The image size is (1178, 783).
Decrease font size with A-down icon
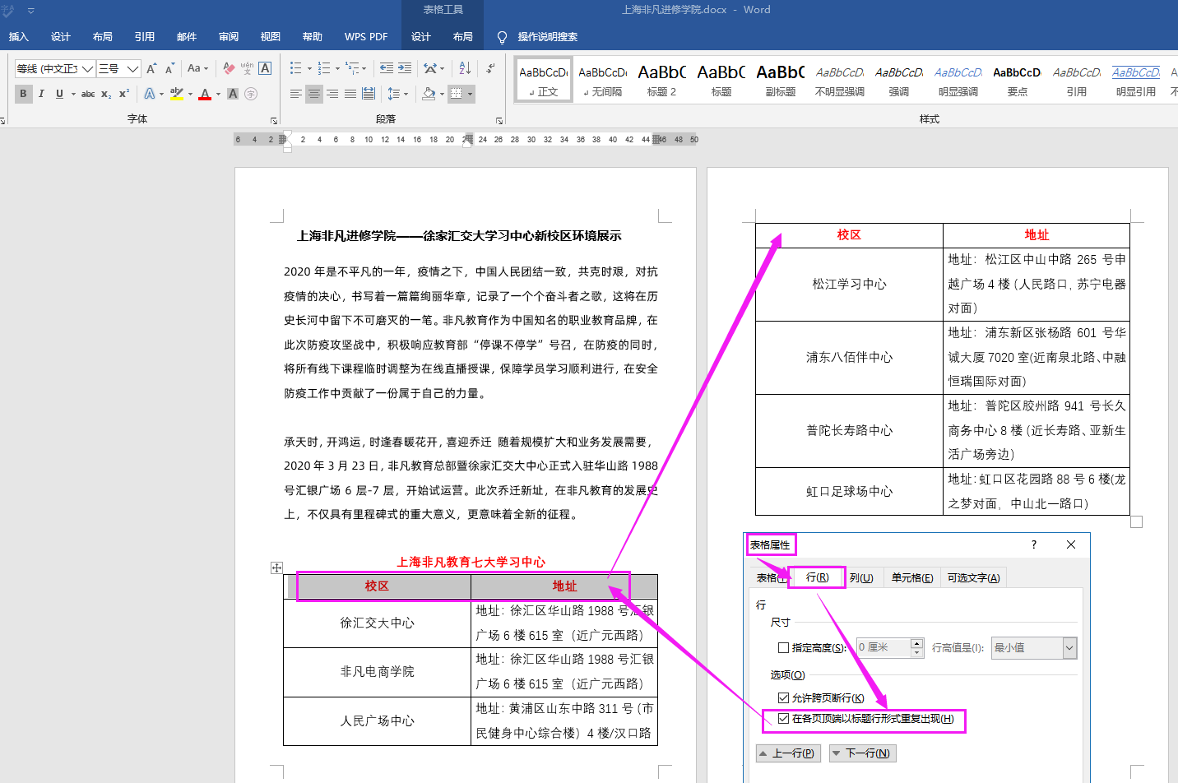(x=169, y=68)
